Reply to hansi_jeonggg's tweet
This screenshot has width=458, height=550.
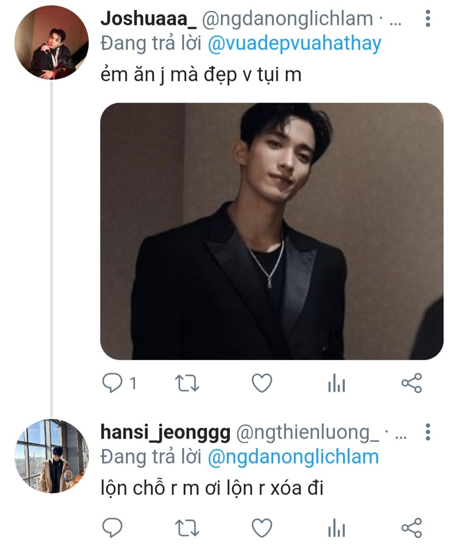pos(112,528)
